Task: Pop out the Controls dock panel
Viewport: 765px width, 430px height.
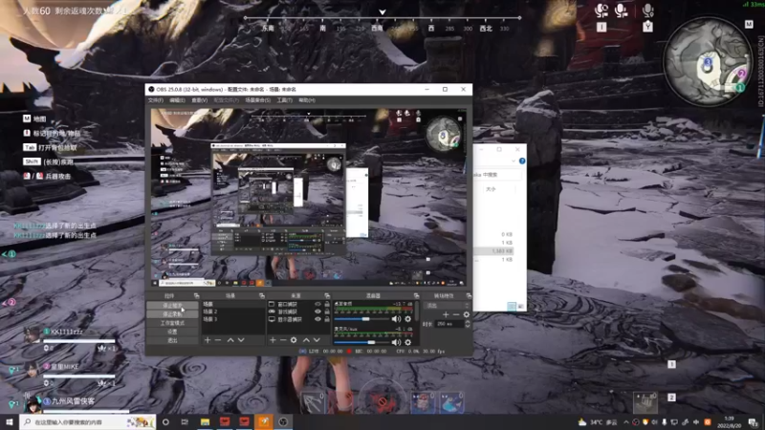Action: [x=197, y=296]
